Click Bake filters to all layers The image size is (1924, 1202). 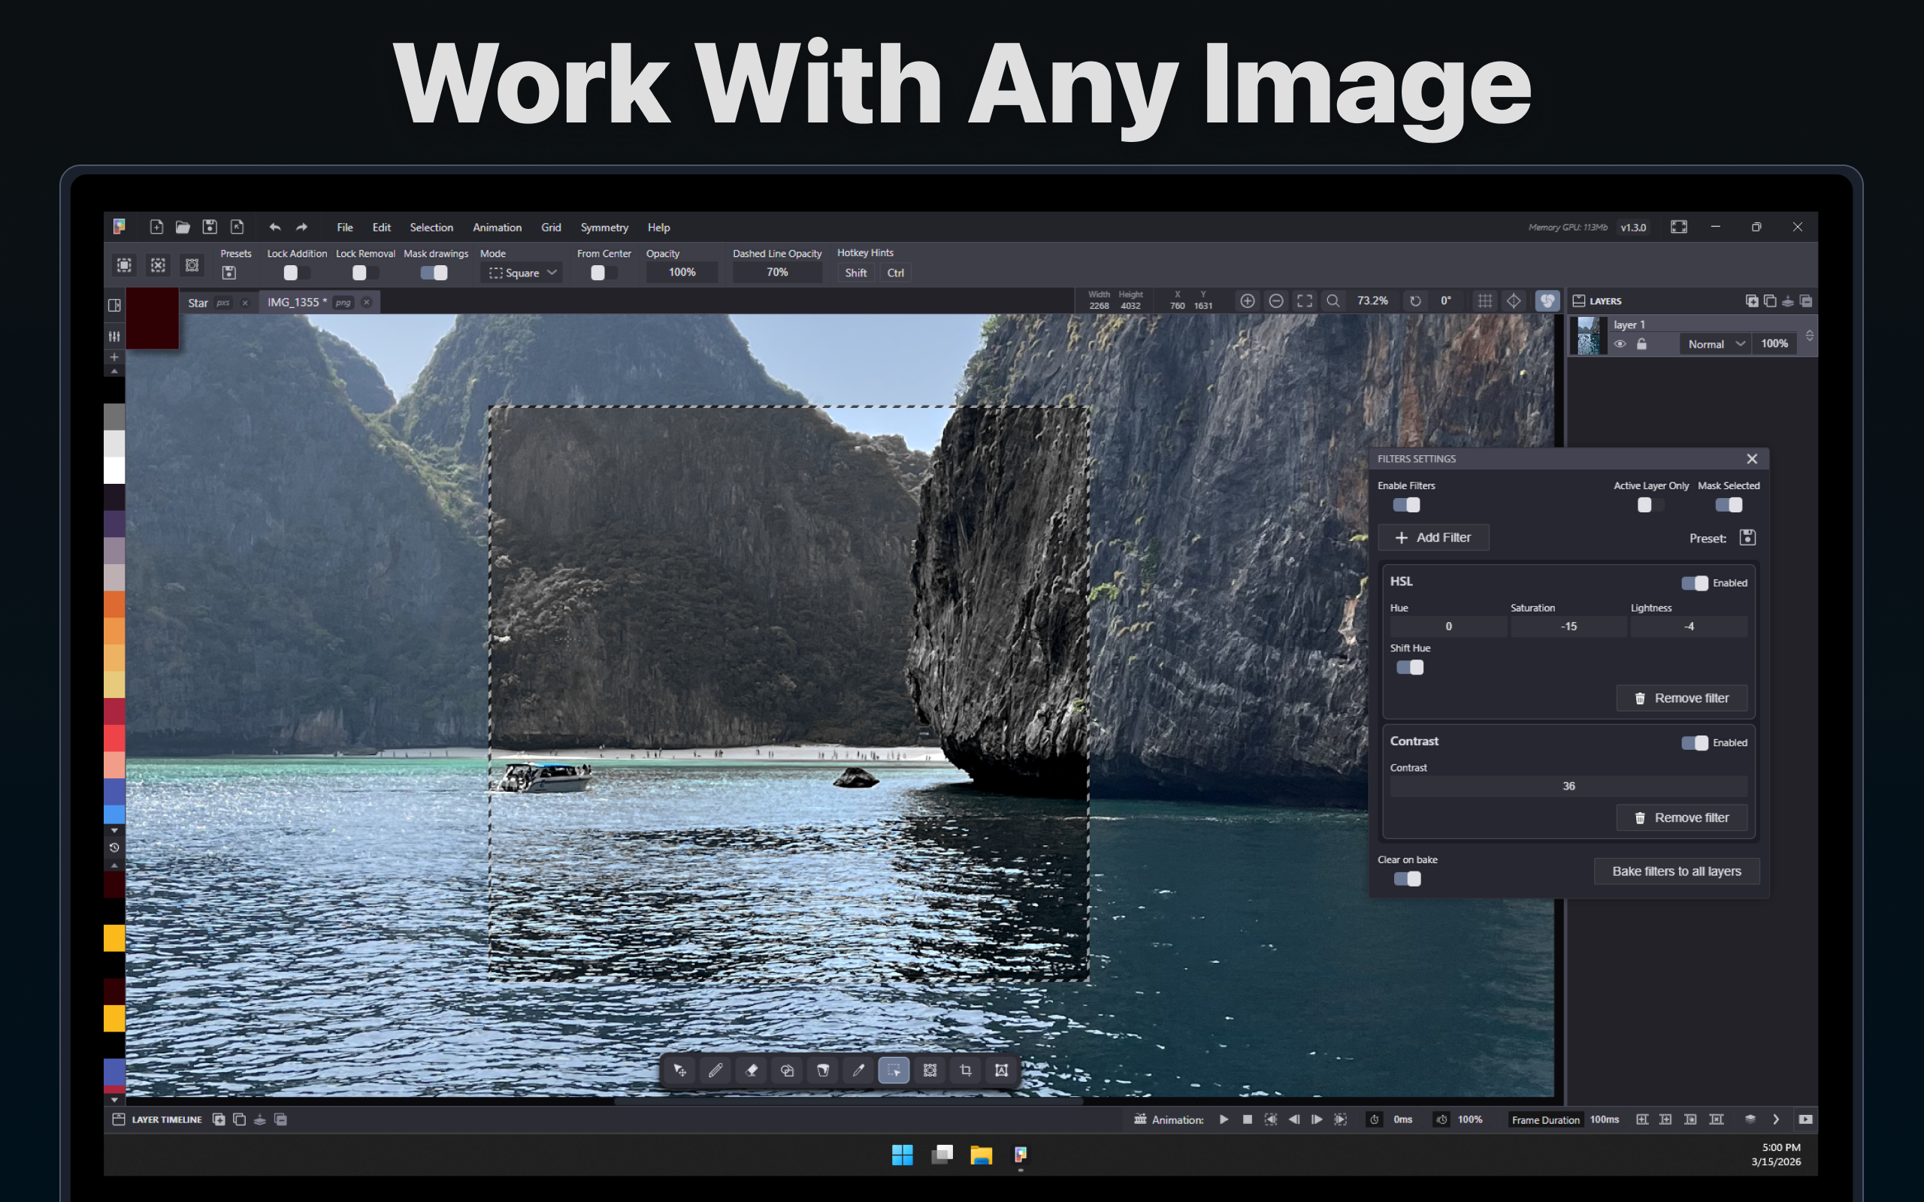click(x=1676, y=871)
